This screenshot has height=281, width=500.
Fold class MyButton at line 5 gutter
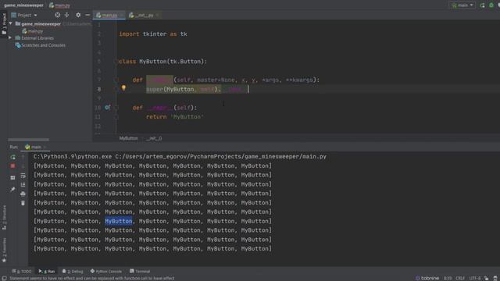116,62
